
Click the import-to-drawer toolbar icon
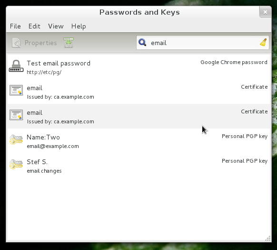(x=69, y=43)
